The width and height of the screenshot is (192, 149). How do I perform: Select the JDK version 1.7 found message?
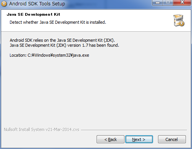coord(65,45)
